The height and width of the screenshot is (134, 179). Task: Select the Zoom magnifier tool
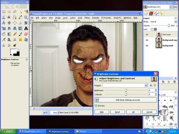[26, 17]
